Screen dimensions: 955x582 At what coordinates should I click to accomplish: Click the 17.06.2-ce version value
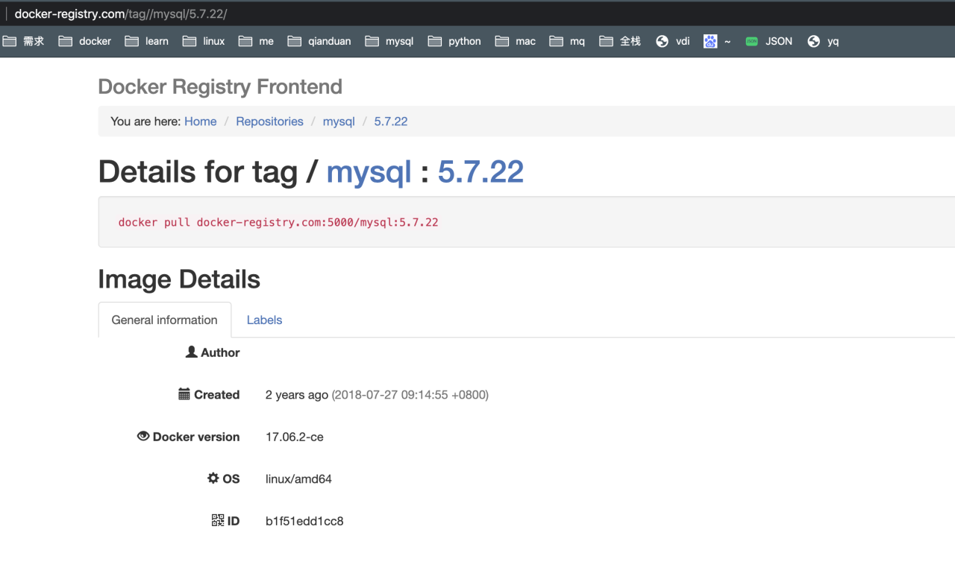[295, 437]
